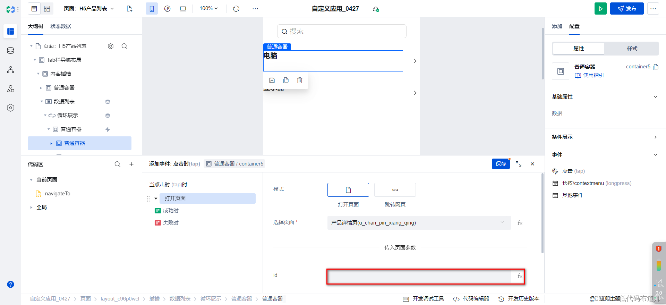Click the data binding icon on 数据列表
Screen dimensions: 666x305
(108, 102)
